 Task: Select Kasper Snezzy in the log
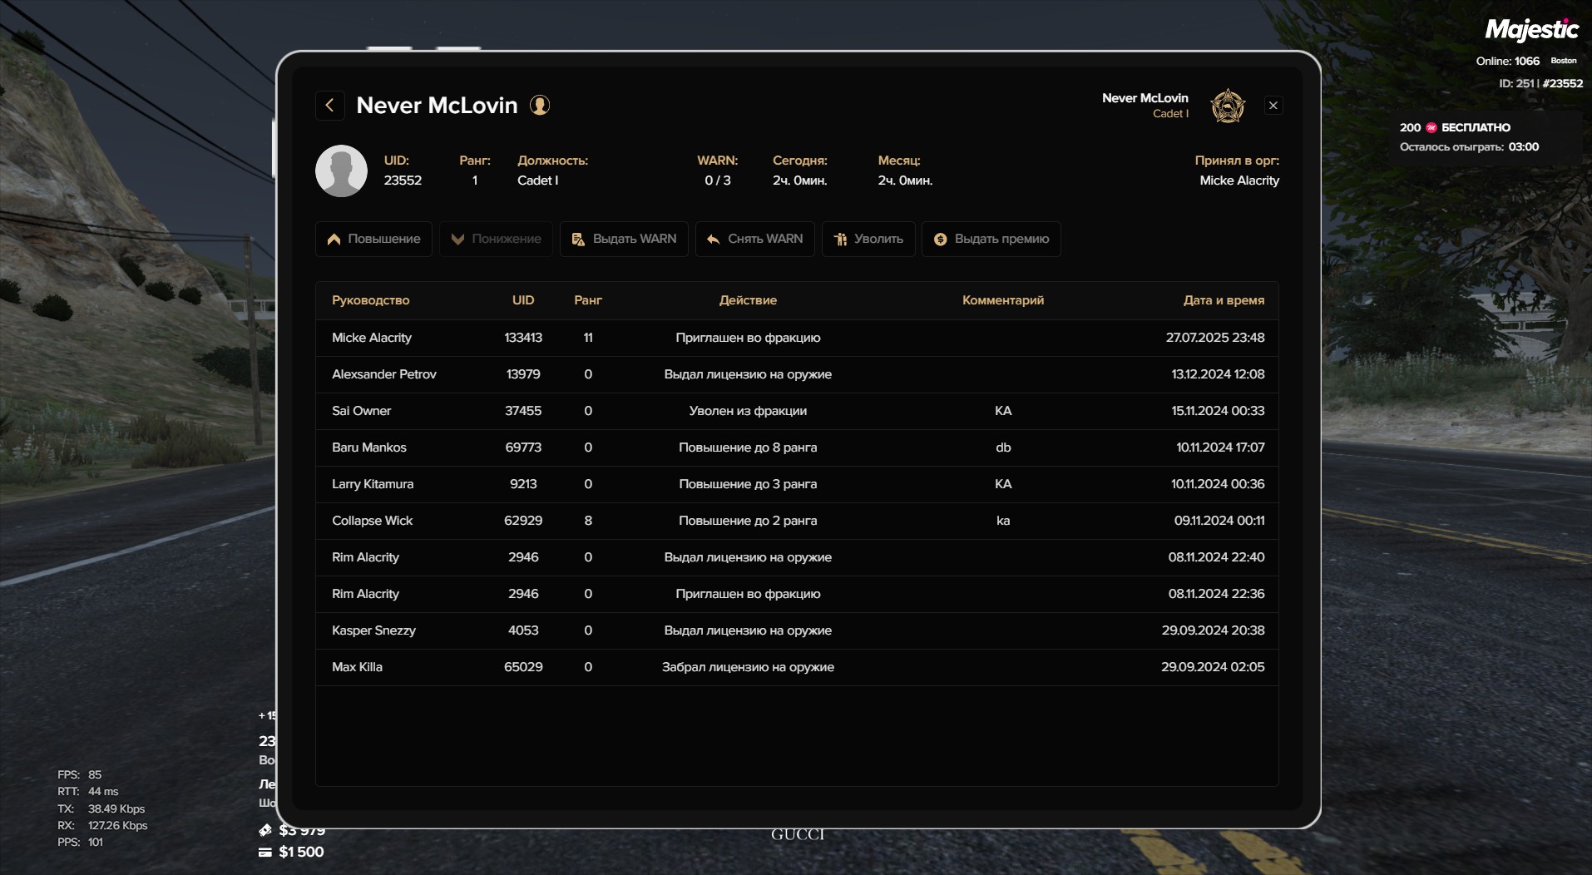coord(373,630)
